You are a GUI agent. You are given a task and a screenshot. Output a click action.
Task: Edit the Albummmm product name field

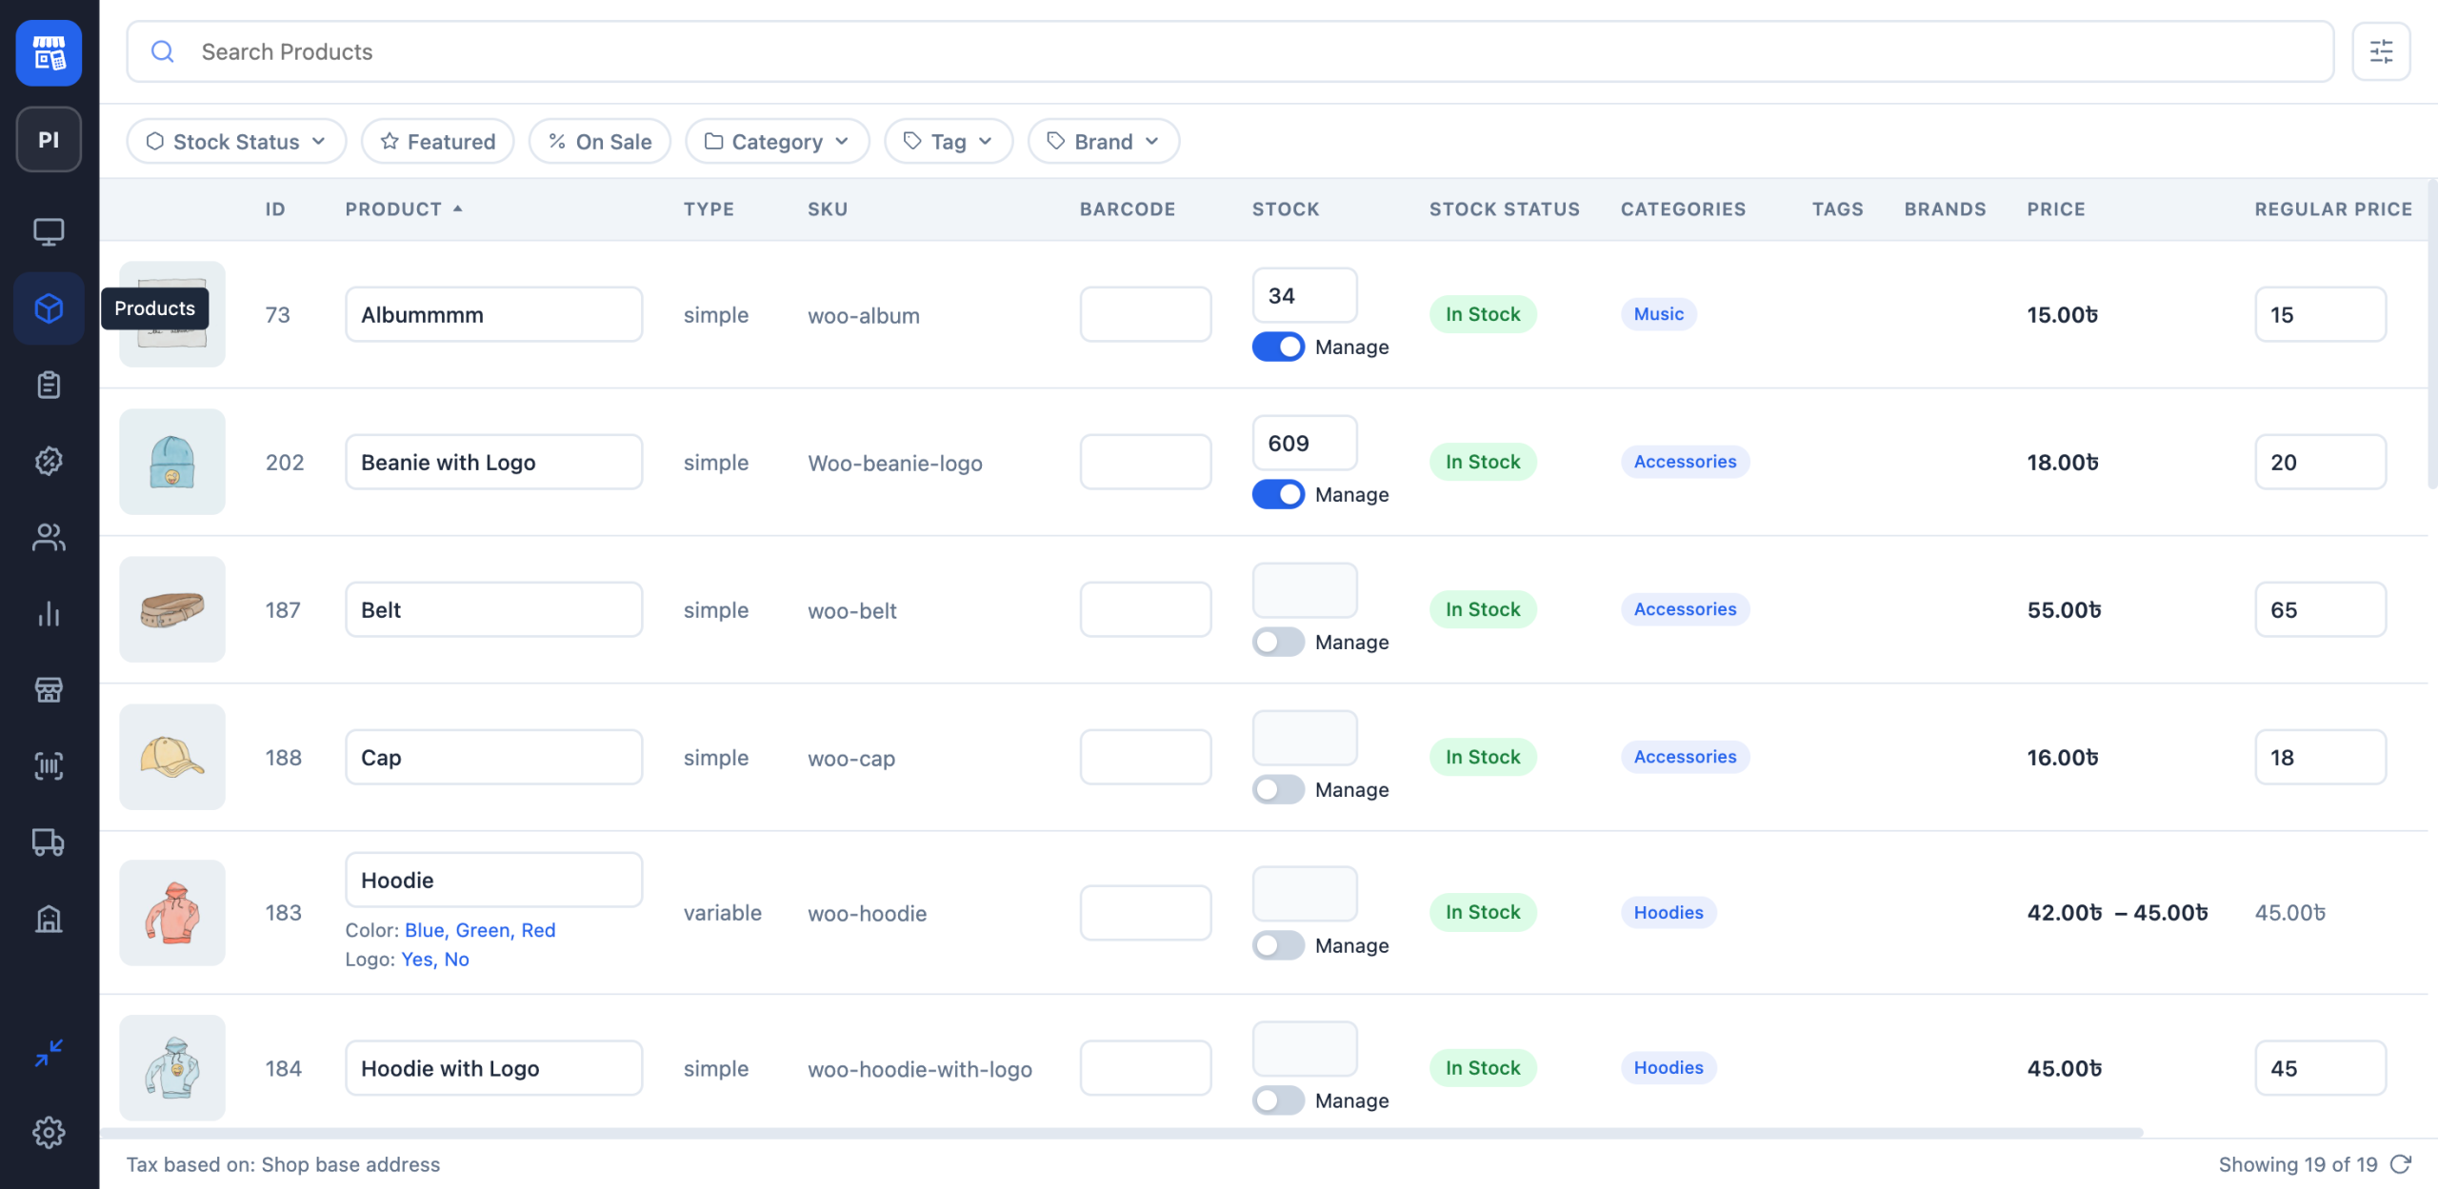(x=493, y=314)
